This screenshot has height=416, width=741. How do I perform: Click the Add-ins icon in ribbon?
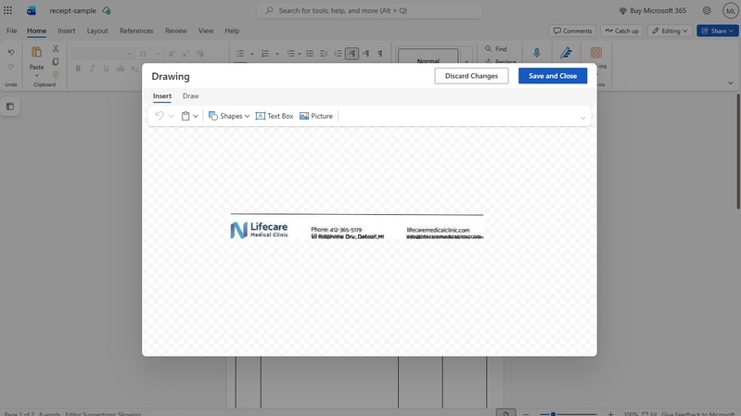[596, 53]
